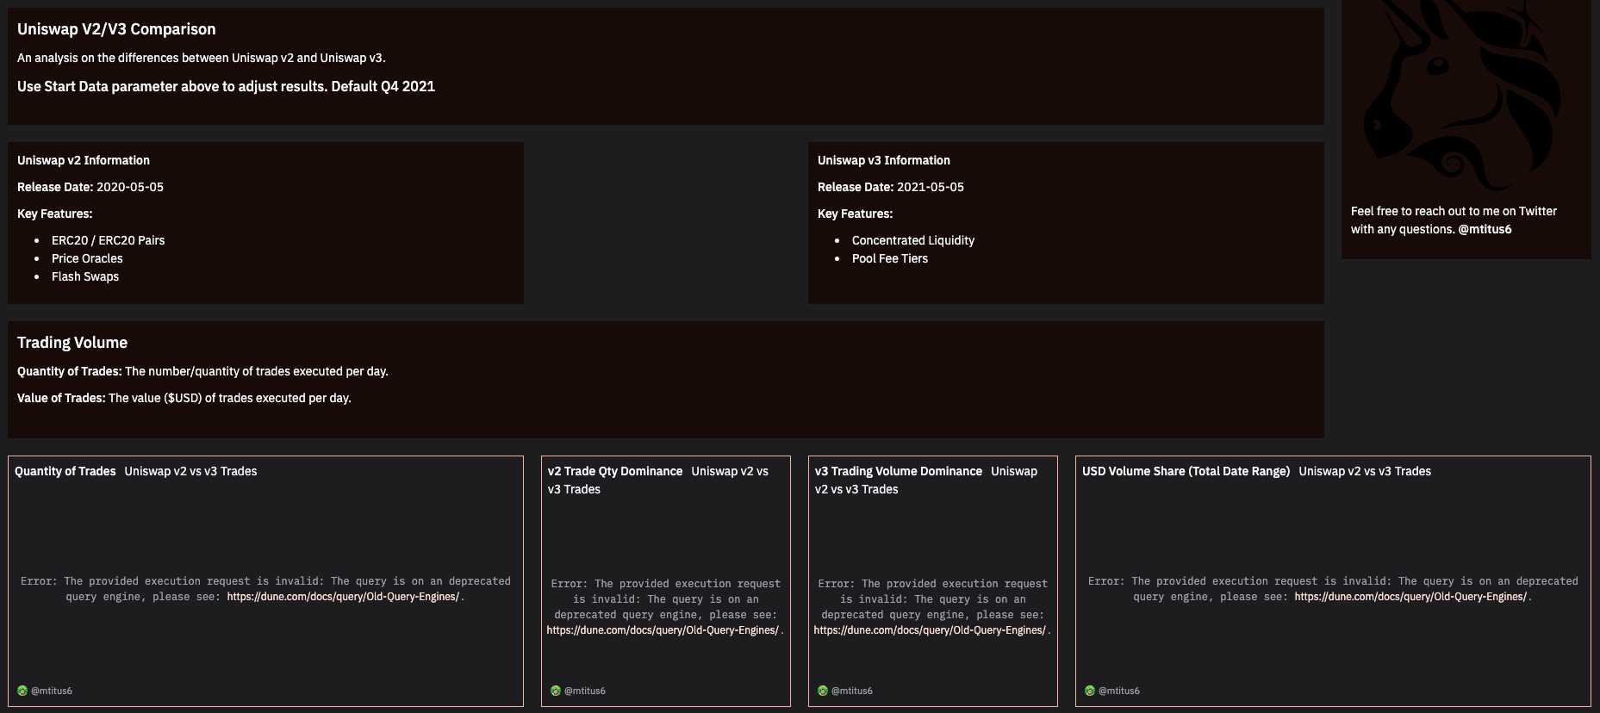
Task: Follow the Old-Query-Engines link in v3 Trading Volume Dominance
Action: click(930, 630)
